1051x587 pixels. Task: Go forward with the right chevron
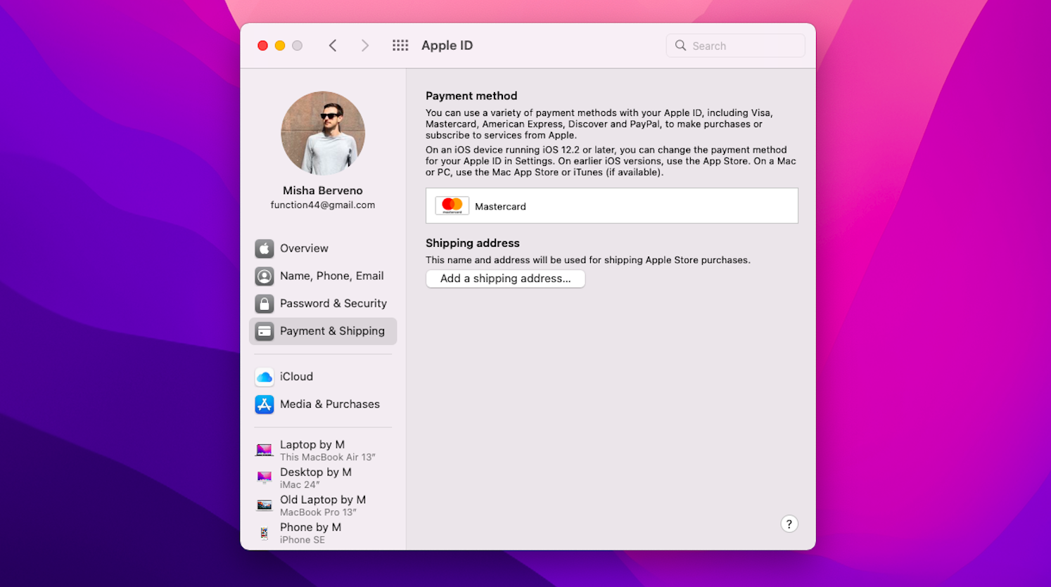click(364, 46)
